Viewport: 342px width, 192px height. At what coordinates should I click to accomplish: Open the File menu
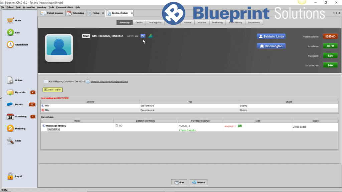point(3,7)
